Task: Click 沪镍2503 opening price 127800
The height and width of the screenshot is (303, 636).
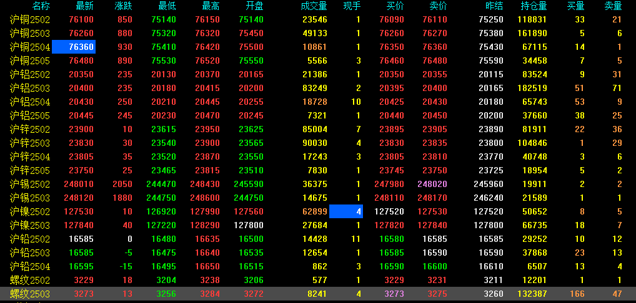Action: 249,225
